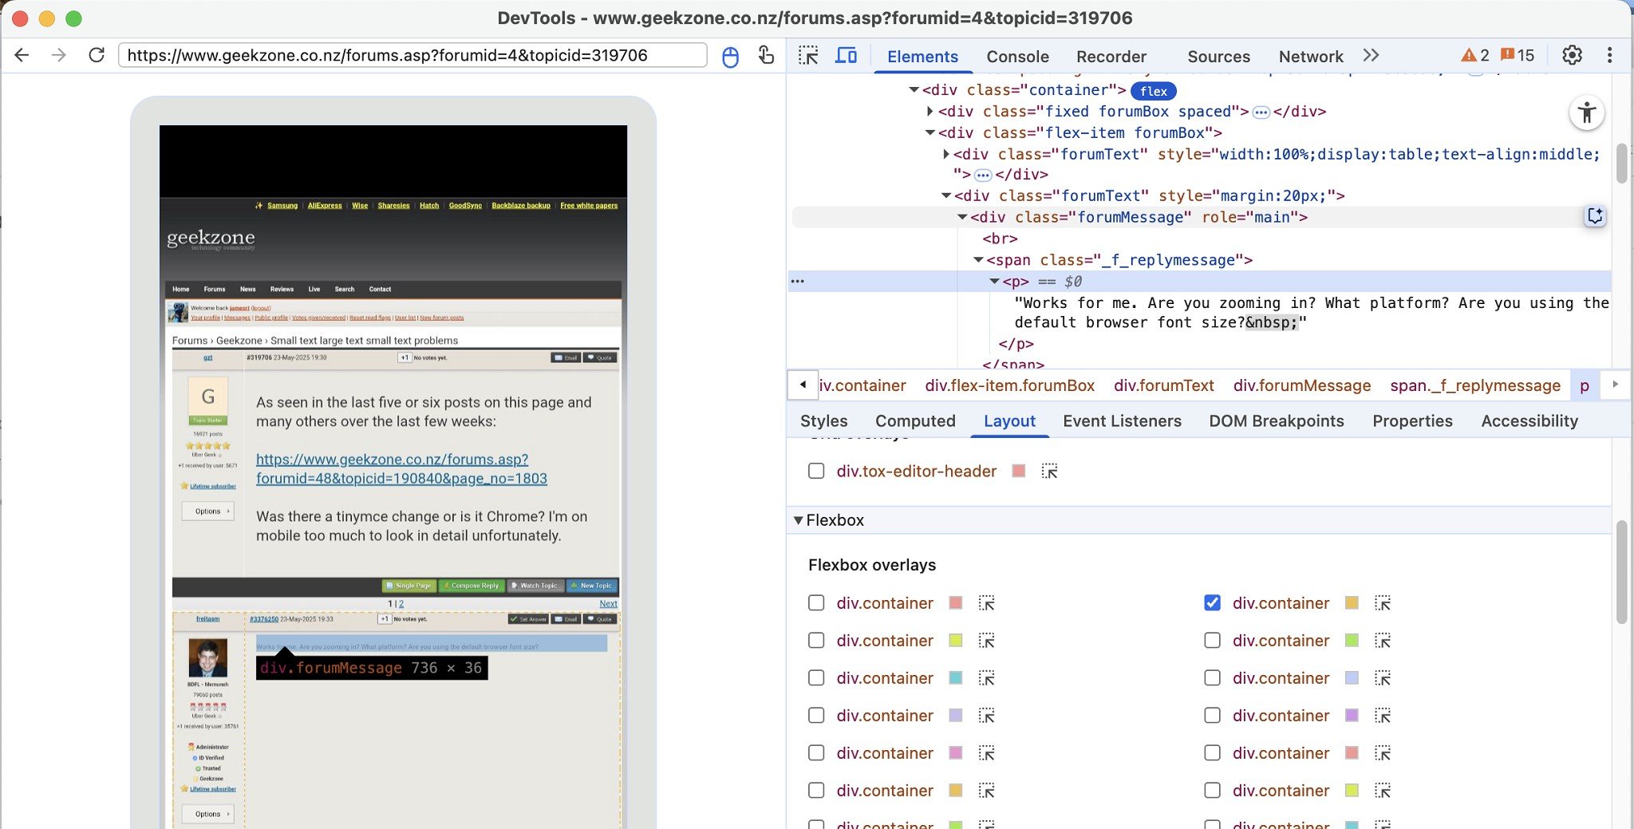Image resolution: width=1634 pixels, height=829 pixels.
Task: Select div.flex-item.forumBox in breadcrumbs
Action: point(1009,385)
